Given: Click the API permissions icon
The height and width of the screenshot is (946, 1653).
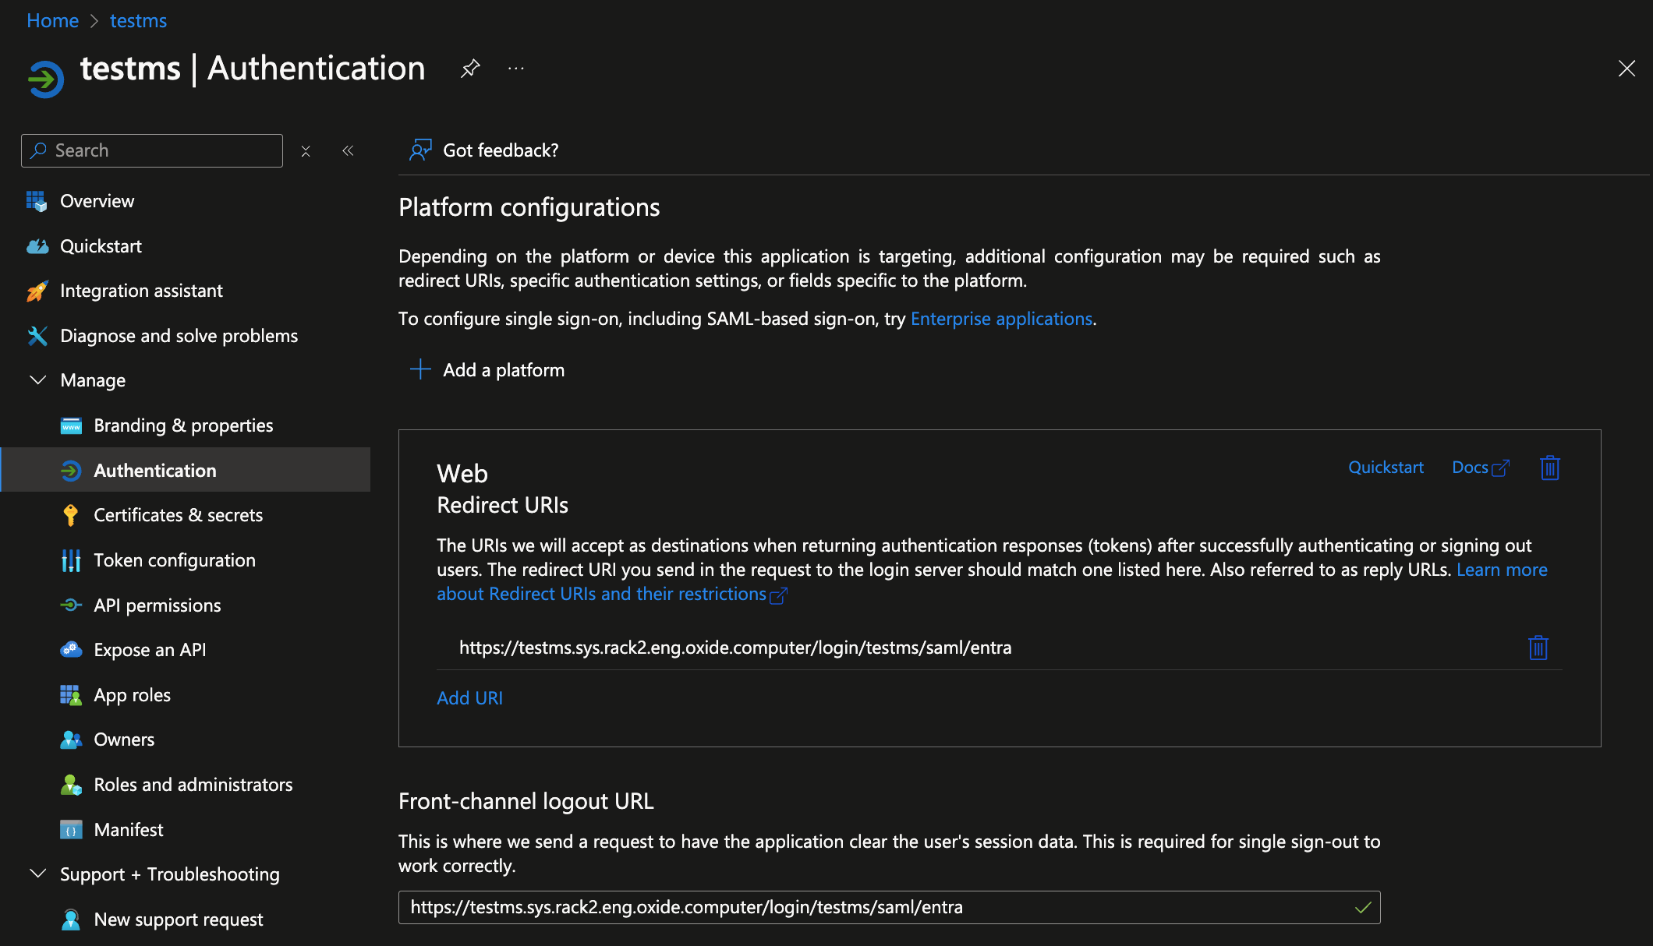Looking at the screenshot, I should coord(71,605).
